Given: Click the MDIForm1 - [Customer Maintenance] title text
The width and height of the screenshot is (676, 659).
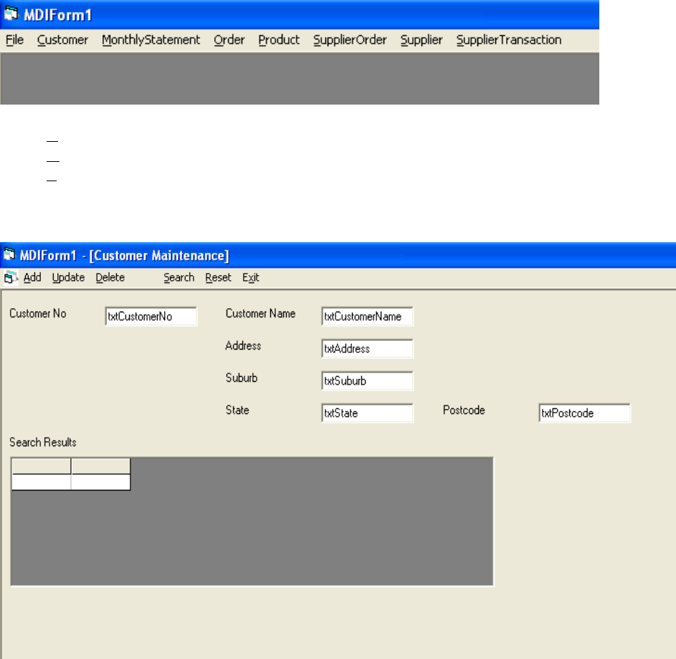Looking at the screenshot, I should tap(124, 256).
